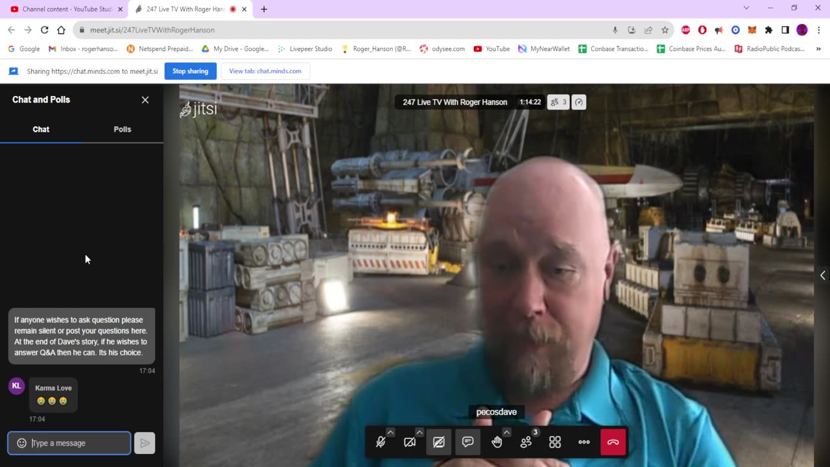Click the address bar URL
Screen dimensions: 830x467
click(152, 30)
